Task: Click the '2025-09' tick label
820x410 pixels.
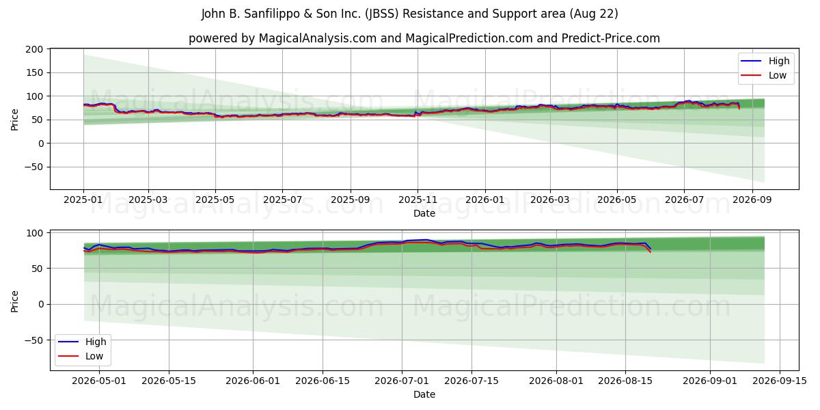Action: (351, 200)
